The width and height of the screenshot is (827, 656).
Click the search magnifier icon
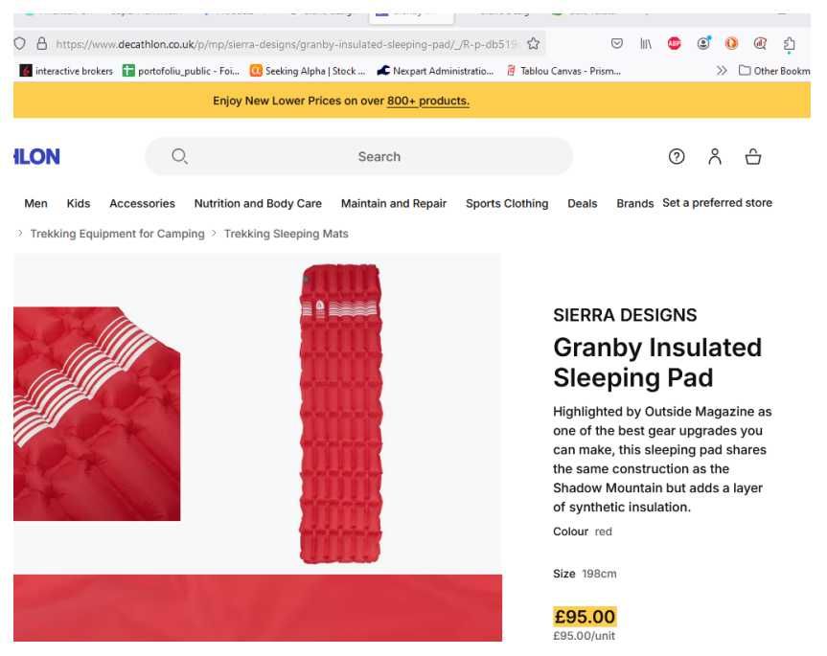pyautogui.click(x=179, y=157)
